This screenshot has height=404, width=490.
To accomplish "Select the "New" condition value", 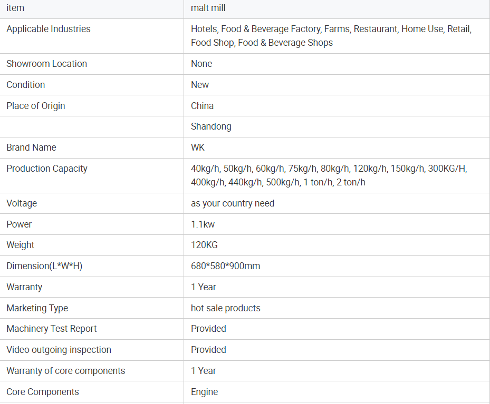I will pos(200,85).
